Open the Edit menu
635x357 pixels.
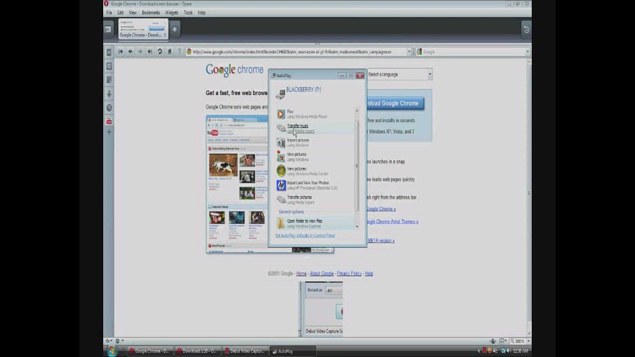(121, 13)
